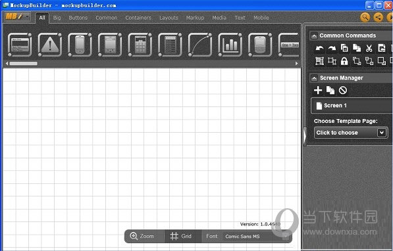Click the component strip scrollbar thumb
Screen dimensions: 393x251
(23, 64)
